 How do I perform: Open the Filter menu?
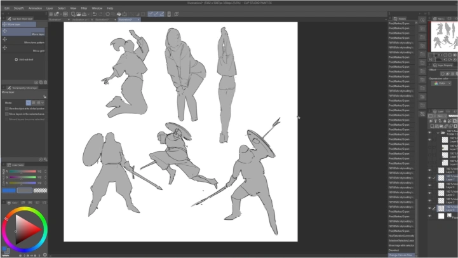pyautogui.click(x=84, y=8)
